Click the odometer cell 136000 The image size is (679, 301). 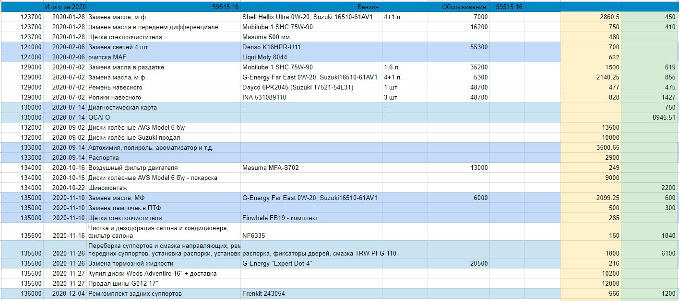tap(22, 294)
